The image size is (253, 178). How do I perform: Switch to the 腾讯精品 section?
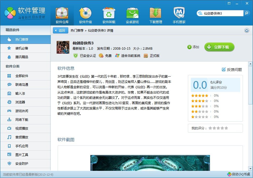point(25,57)
